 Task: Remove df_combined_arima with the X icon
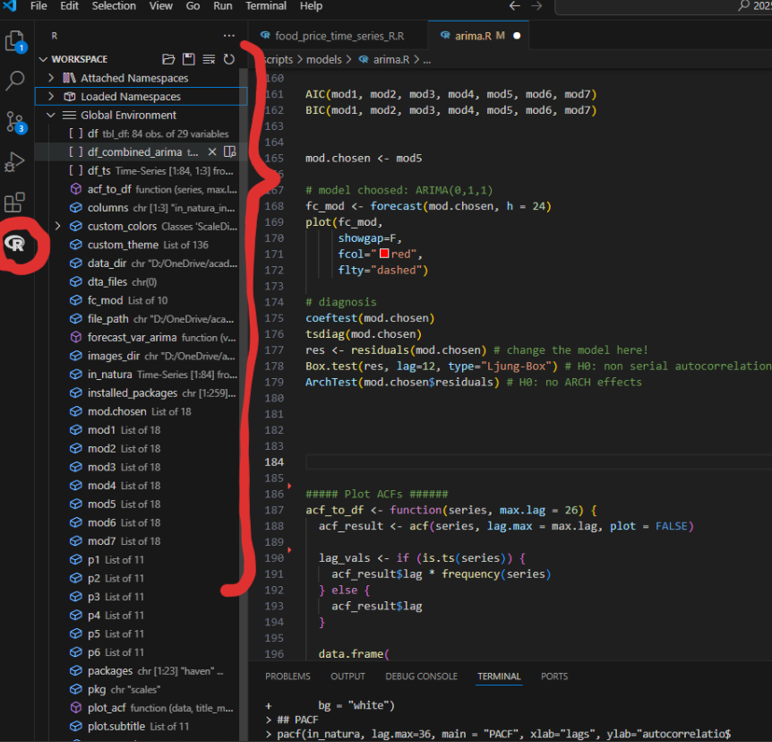[212, 151]
